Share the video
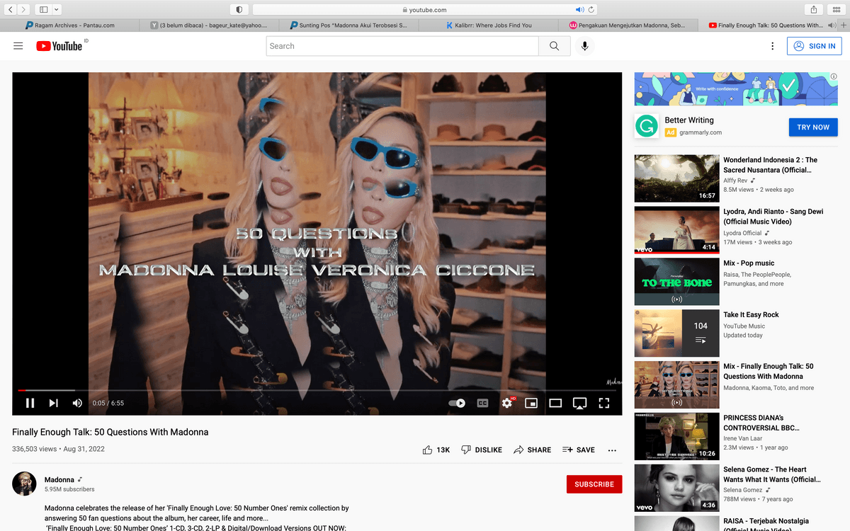This screenshot has height=531, width=850. tap(532, 450)
